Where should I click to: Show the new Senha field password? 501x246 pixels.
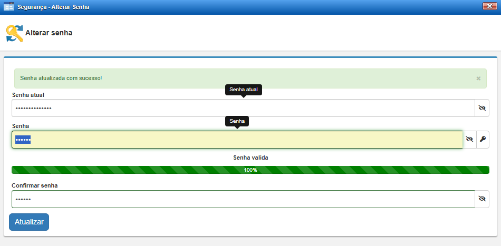click(469, 140)
